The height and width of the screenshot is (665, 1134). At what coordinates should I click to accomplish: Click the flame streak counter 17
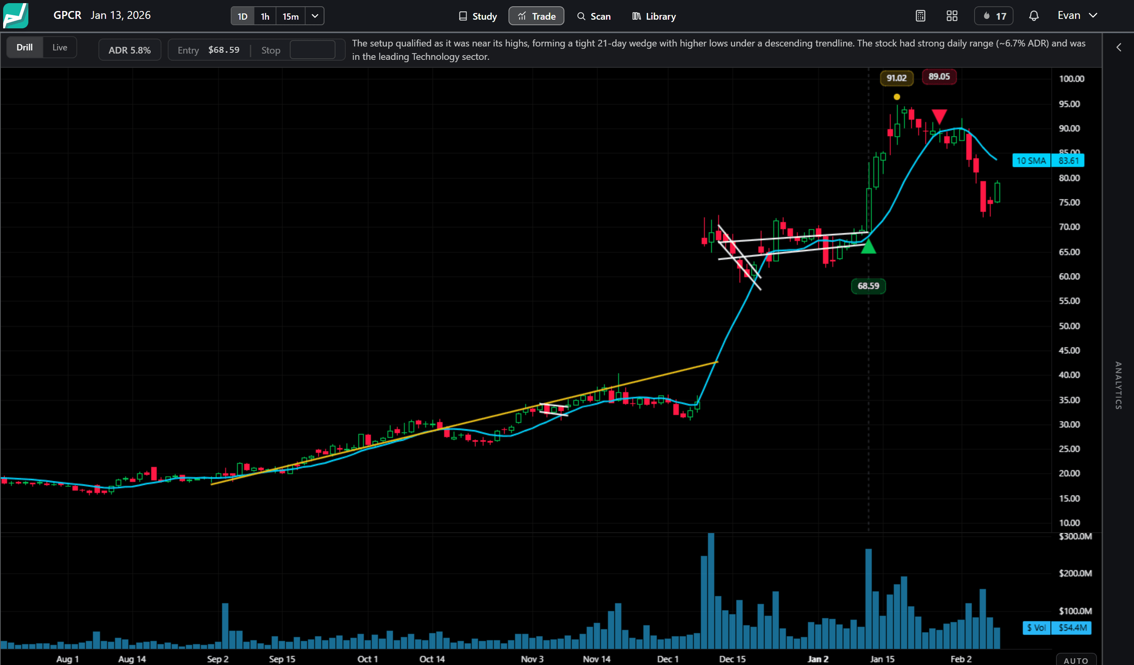coord(993,16)
